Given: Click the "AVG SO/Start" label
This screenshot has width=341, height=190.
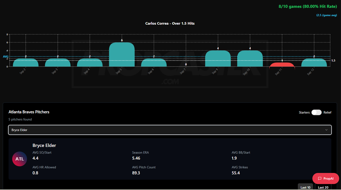Looking at the screenshot, I should click(x=42, y=153).
